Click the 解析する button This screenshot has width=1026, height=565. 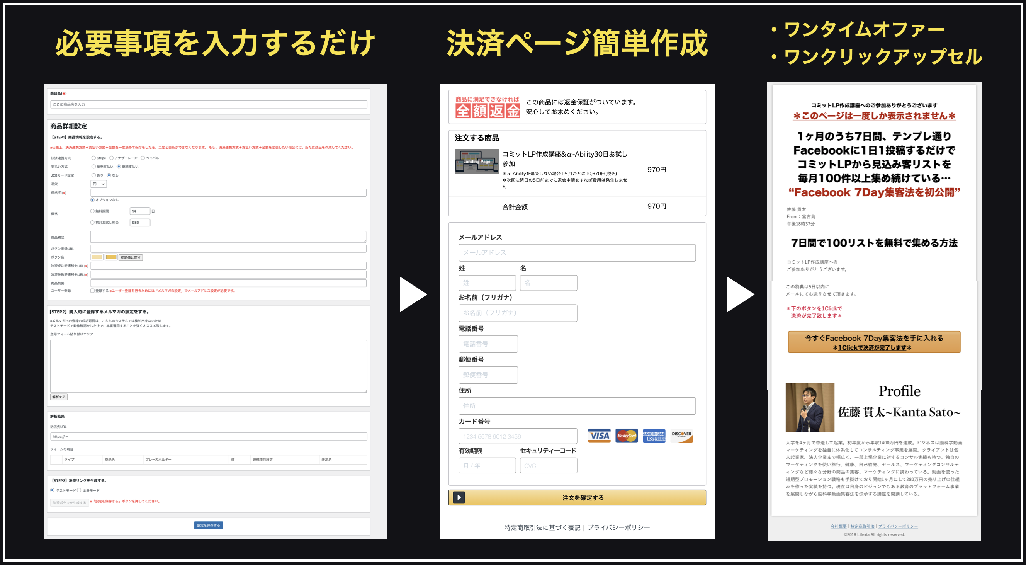[59, 397]
